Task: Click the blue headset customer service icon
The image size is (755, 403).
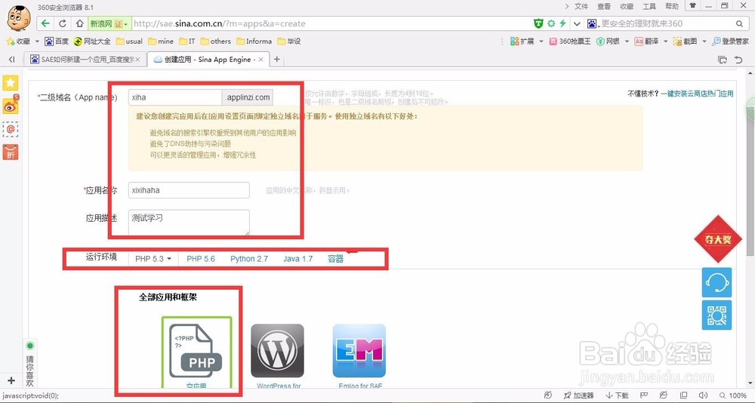Action: tap(716, 283)
